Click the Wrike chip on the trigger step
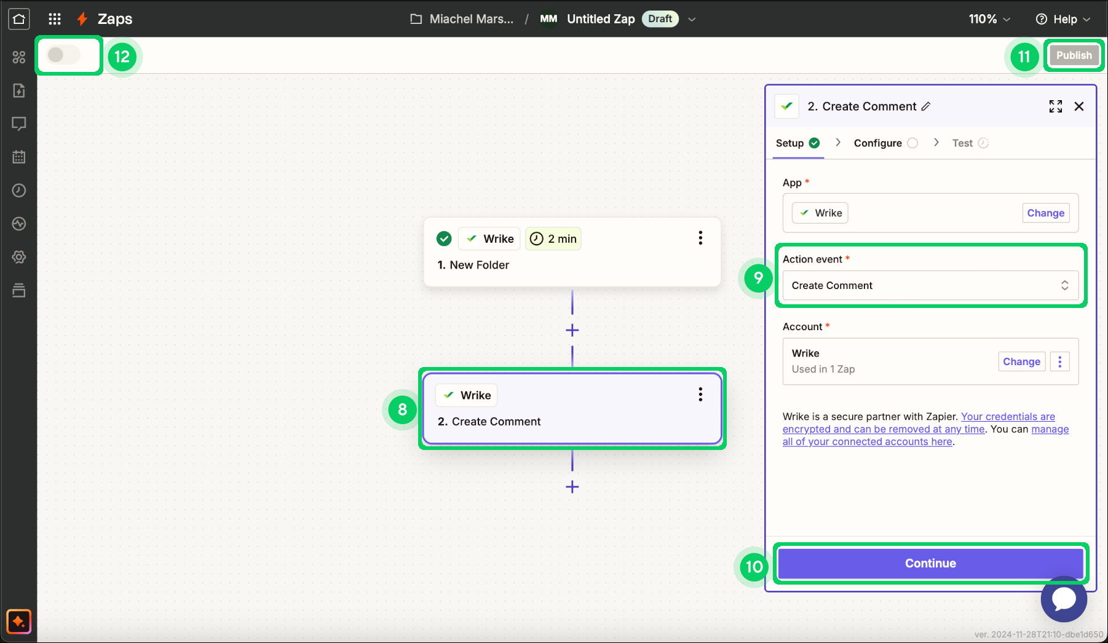 click(489, 239)
